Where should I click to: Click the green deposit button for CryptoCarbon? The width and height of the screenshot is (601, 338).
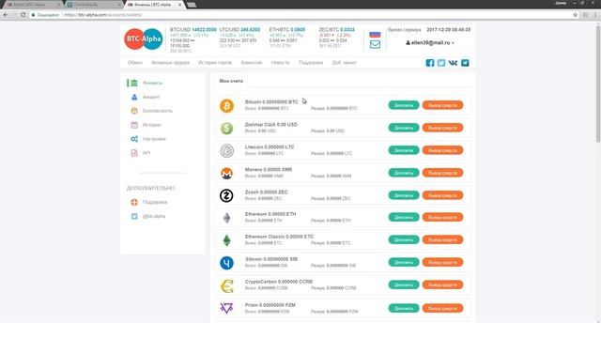(404, 285)
